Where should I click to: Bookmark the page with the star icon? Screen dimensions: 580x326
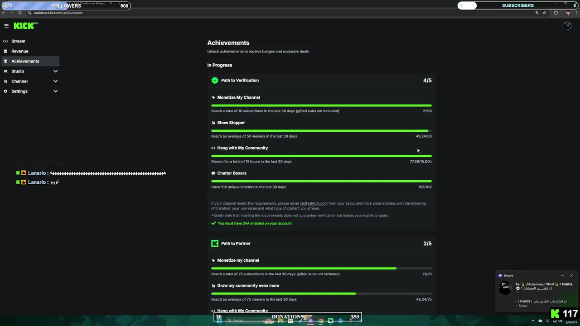click(545, 13)
